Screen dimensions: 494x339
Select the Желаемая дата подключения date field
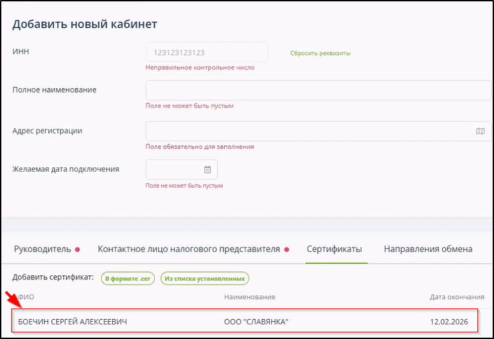click(174, 169)
